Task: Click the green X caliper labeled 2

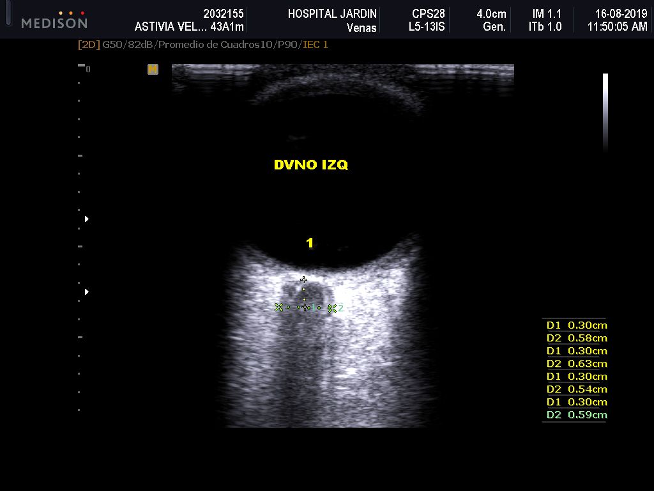Action: coord(332,308)
